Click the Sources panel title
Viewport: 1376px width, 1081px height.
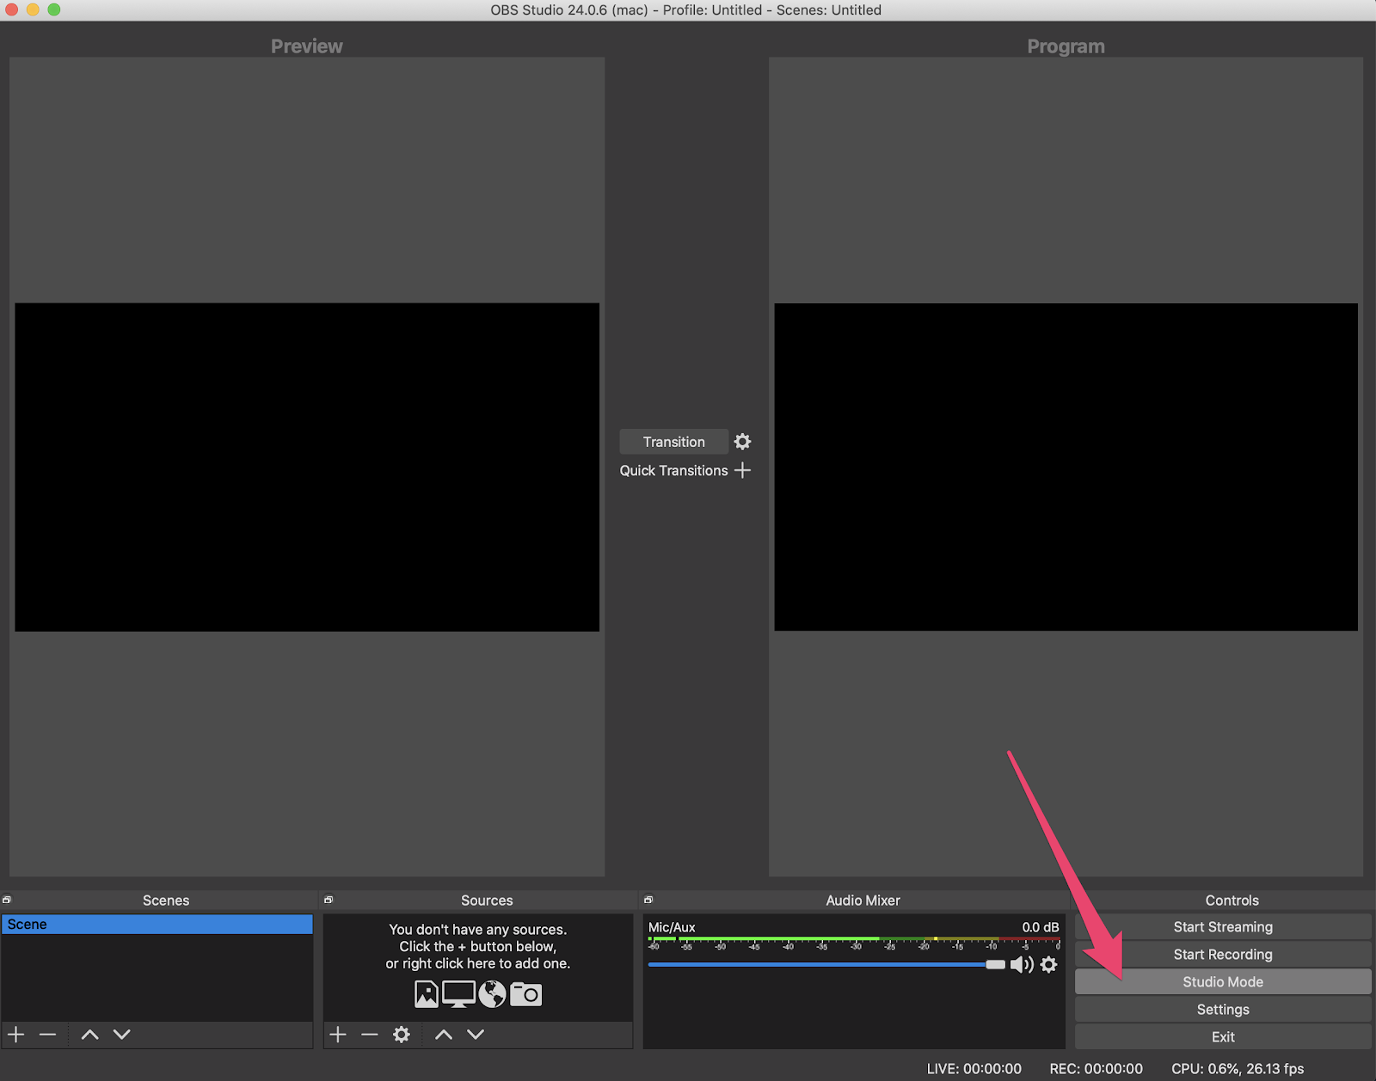tap(487, 901)
